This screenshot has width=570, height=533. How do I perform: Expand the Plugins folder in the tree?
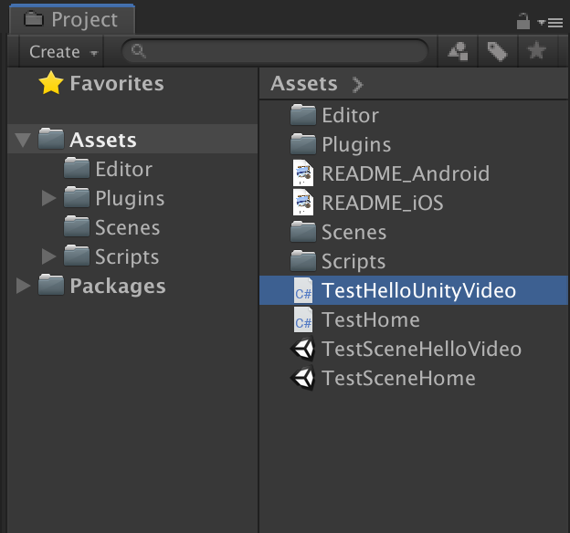click(x=48, y=198)
